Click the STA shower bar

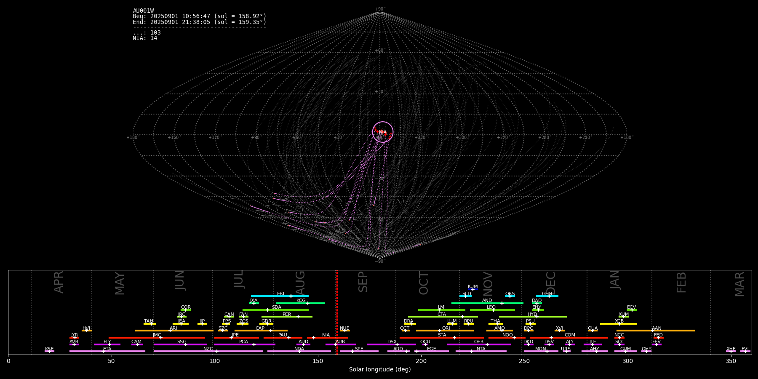click(x=442, y=338)
